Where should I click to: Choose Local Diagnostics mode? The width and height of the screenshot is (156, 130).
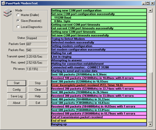click(18, 27)
